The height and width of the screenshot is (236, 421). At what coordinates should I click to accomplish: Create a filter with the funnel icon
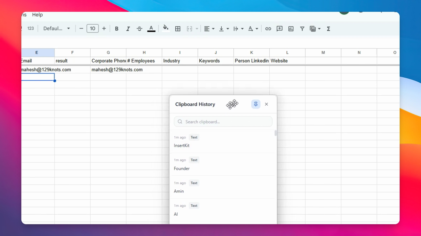[302, 29]
